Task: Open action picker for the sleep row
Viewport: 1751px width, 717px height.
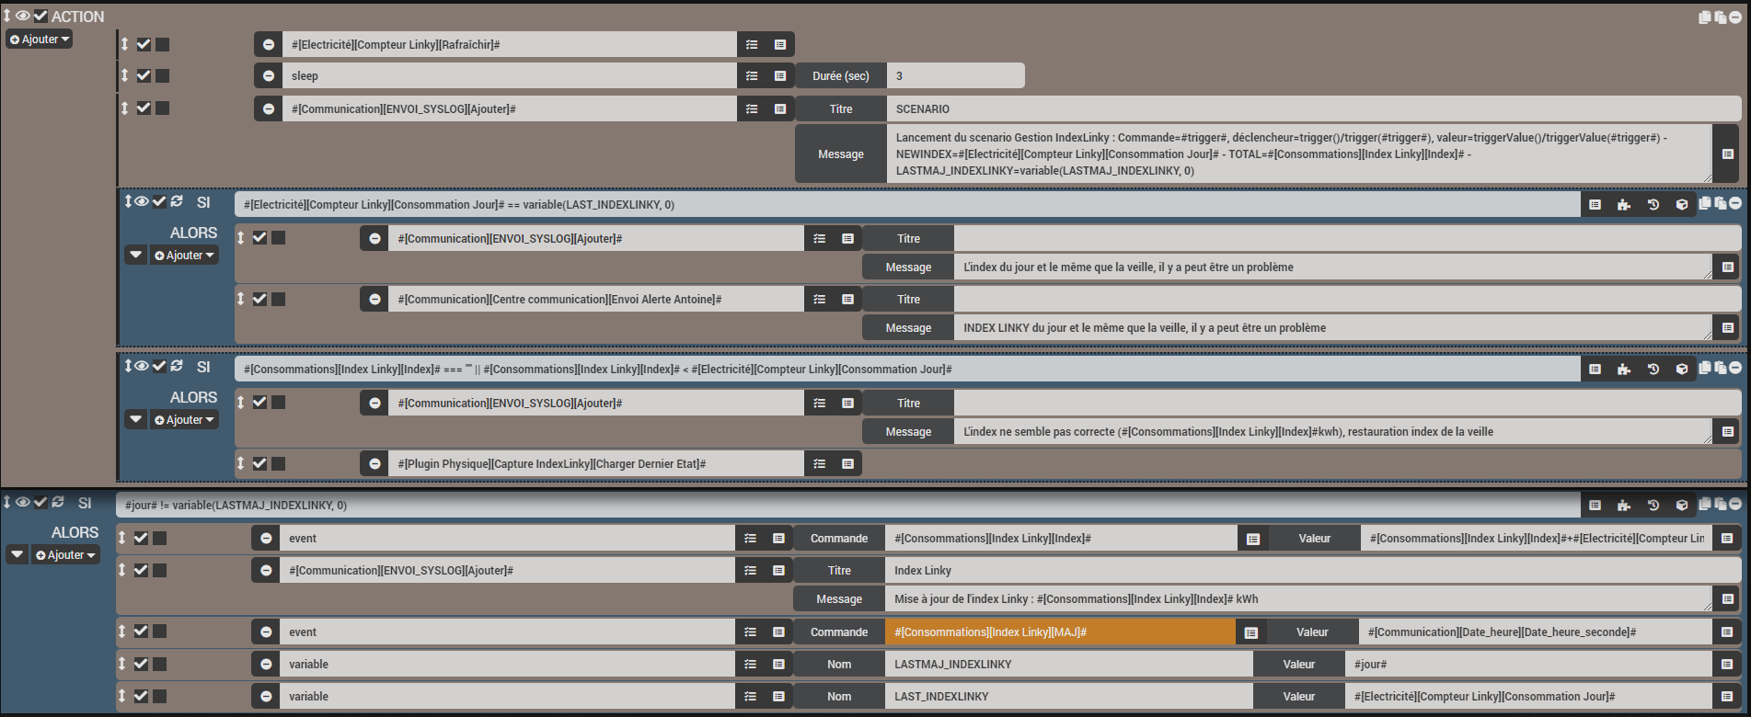Action: tap(752, 76)
